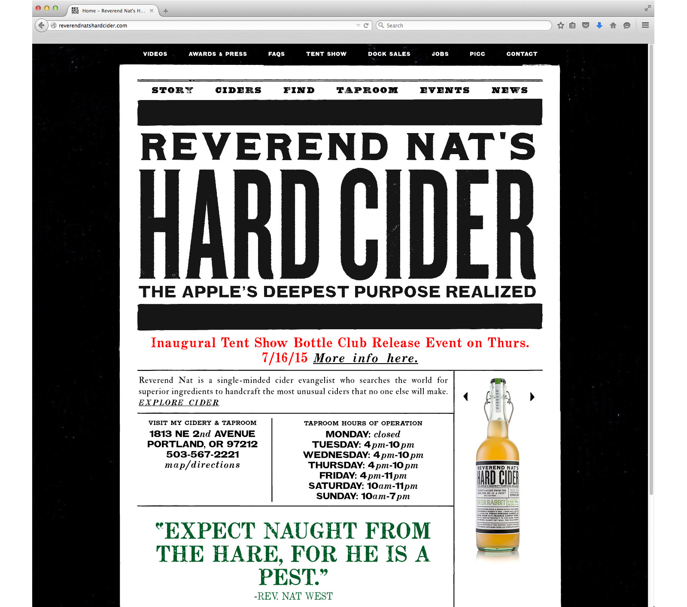Open the chat bubble toolbar icon

click(x=627, y=25)
